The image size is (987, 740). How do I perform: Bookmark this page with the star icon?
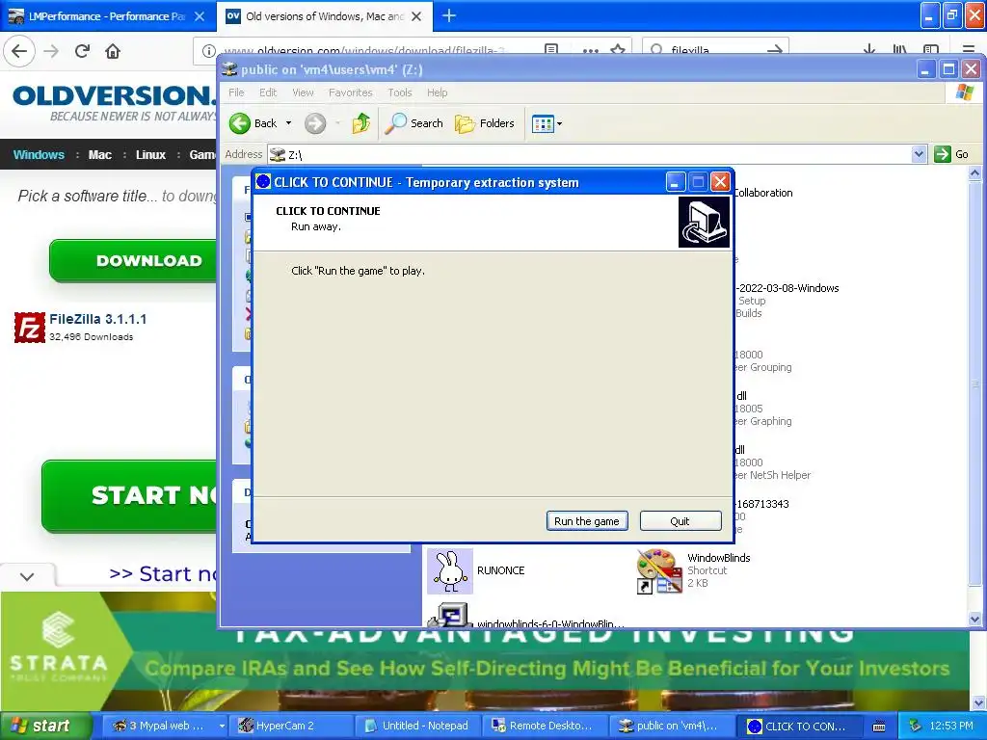coord(618,50)
